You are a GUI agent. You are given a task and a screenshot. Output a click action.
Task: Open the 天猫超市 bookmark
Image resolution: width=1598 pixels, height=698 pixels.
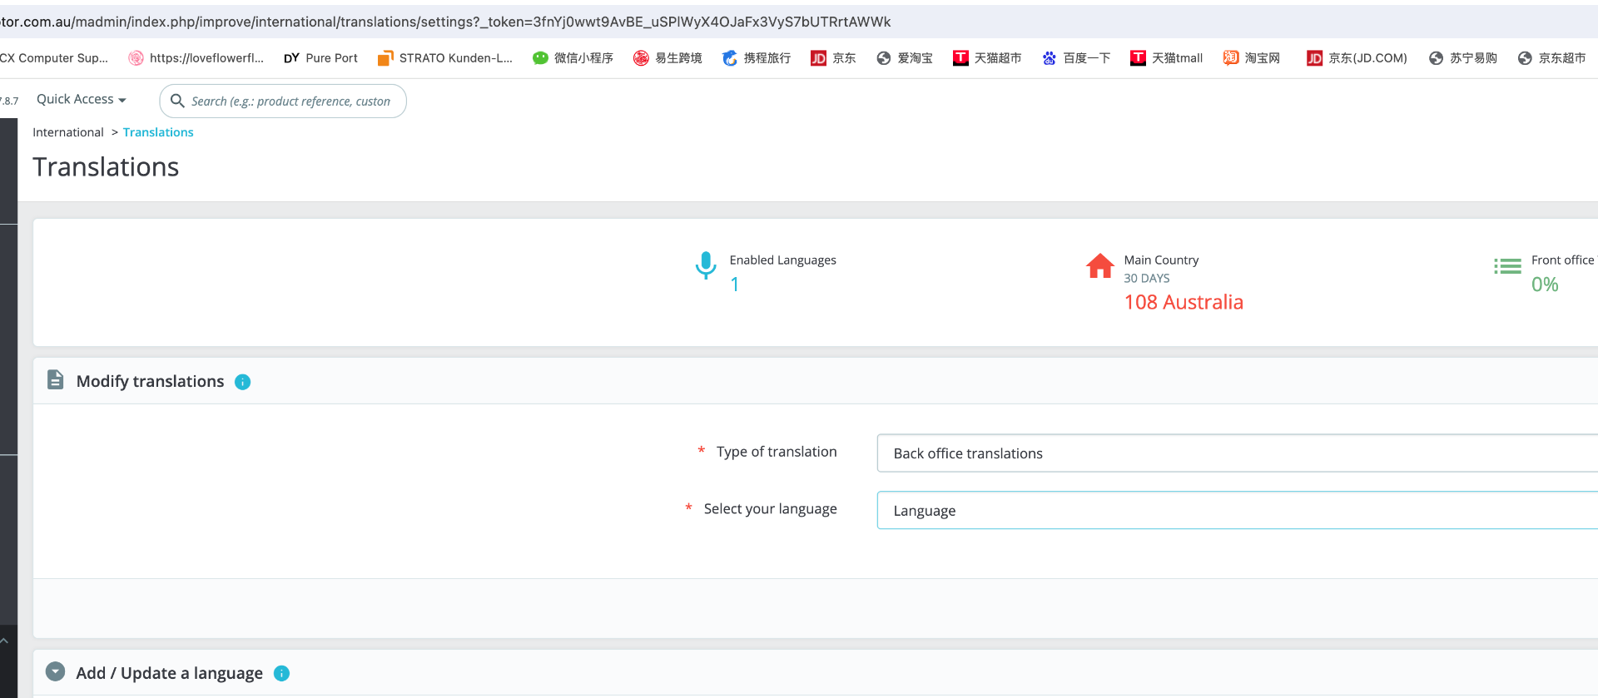(x=987, y=58)
